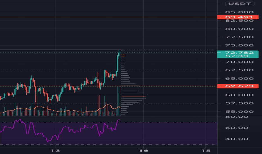Click the 60.000 price axis label

tap(239, 95)
